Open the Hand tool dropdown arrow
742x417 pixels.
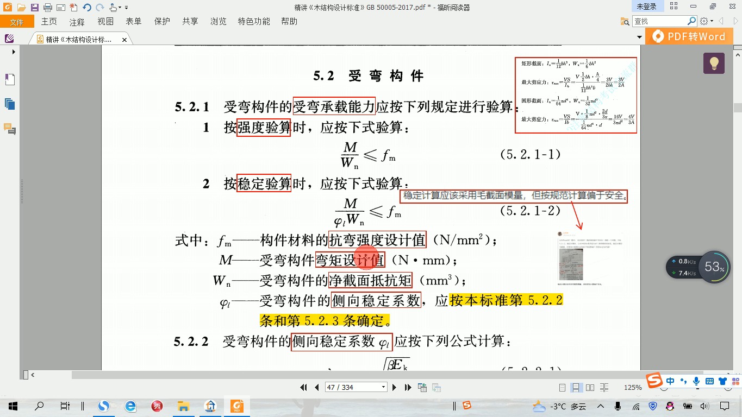(x=120, y=6)
